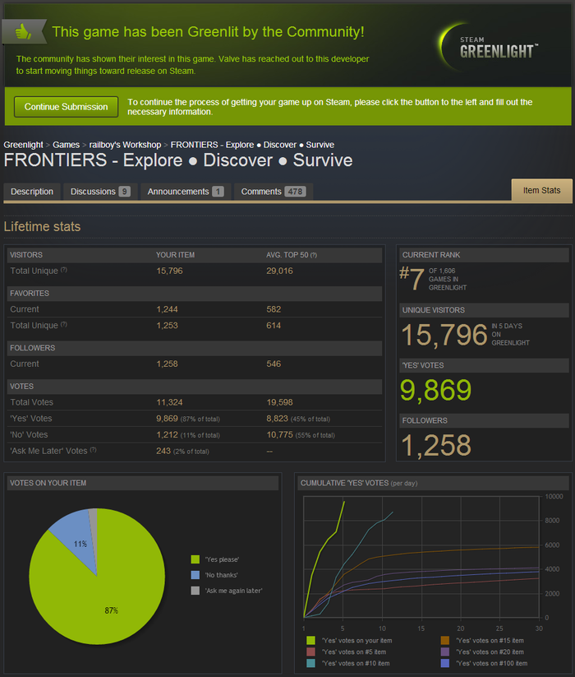Click 'Ask Me Later' value 243
This screenshot has width=575, height=677.
coord(163,451)
